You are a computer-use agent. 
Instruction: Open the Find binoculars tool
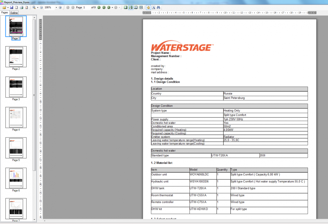pyautogui.click(x=159, y=7)
